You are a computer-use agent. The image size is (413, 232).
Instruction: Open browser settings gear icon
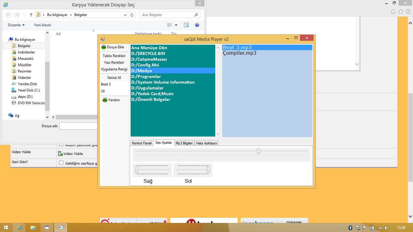coord(408,11)
